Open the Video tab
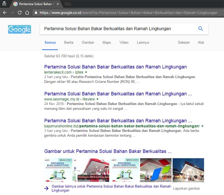The image size is (224, 195). coord(124,43)
